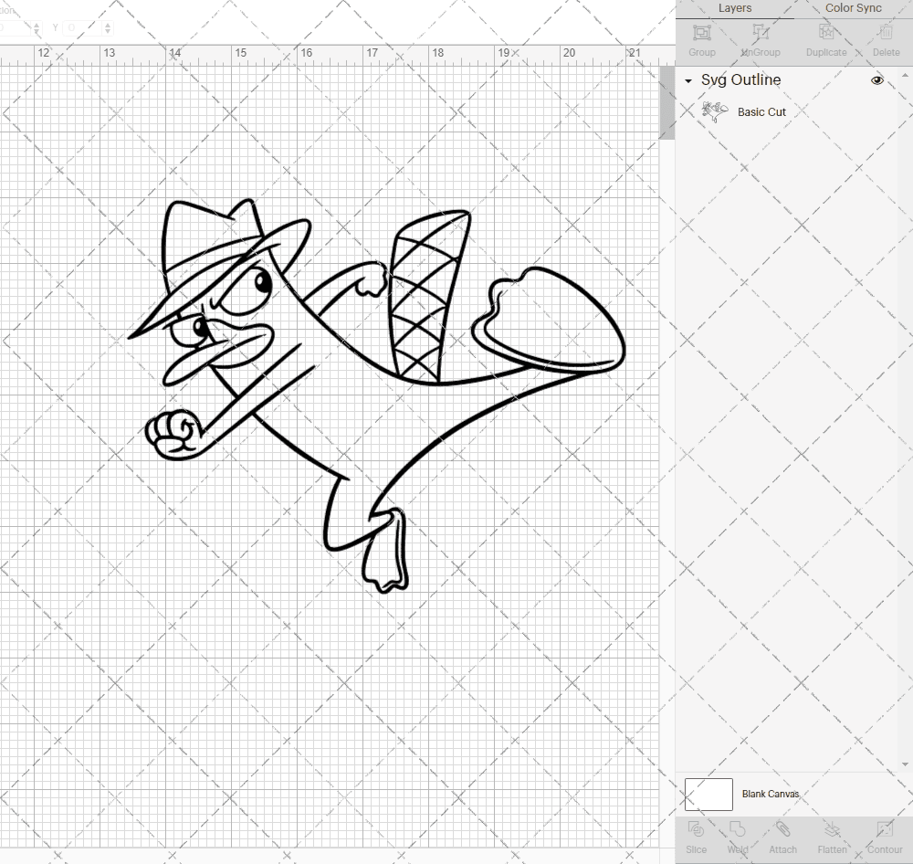Click the Group icon
This screenshot has width=913, height=864.
(x=701, y=38)
